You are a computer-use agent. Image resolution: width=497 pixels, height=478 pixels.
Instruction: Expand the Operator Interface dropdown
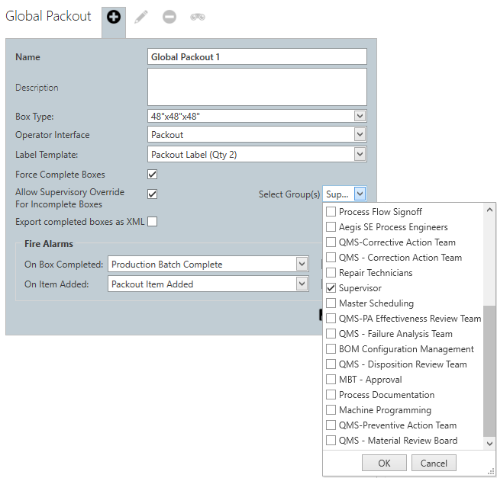(x=360, y=135)
